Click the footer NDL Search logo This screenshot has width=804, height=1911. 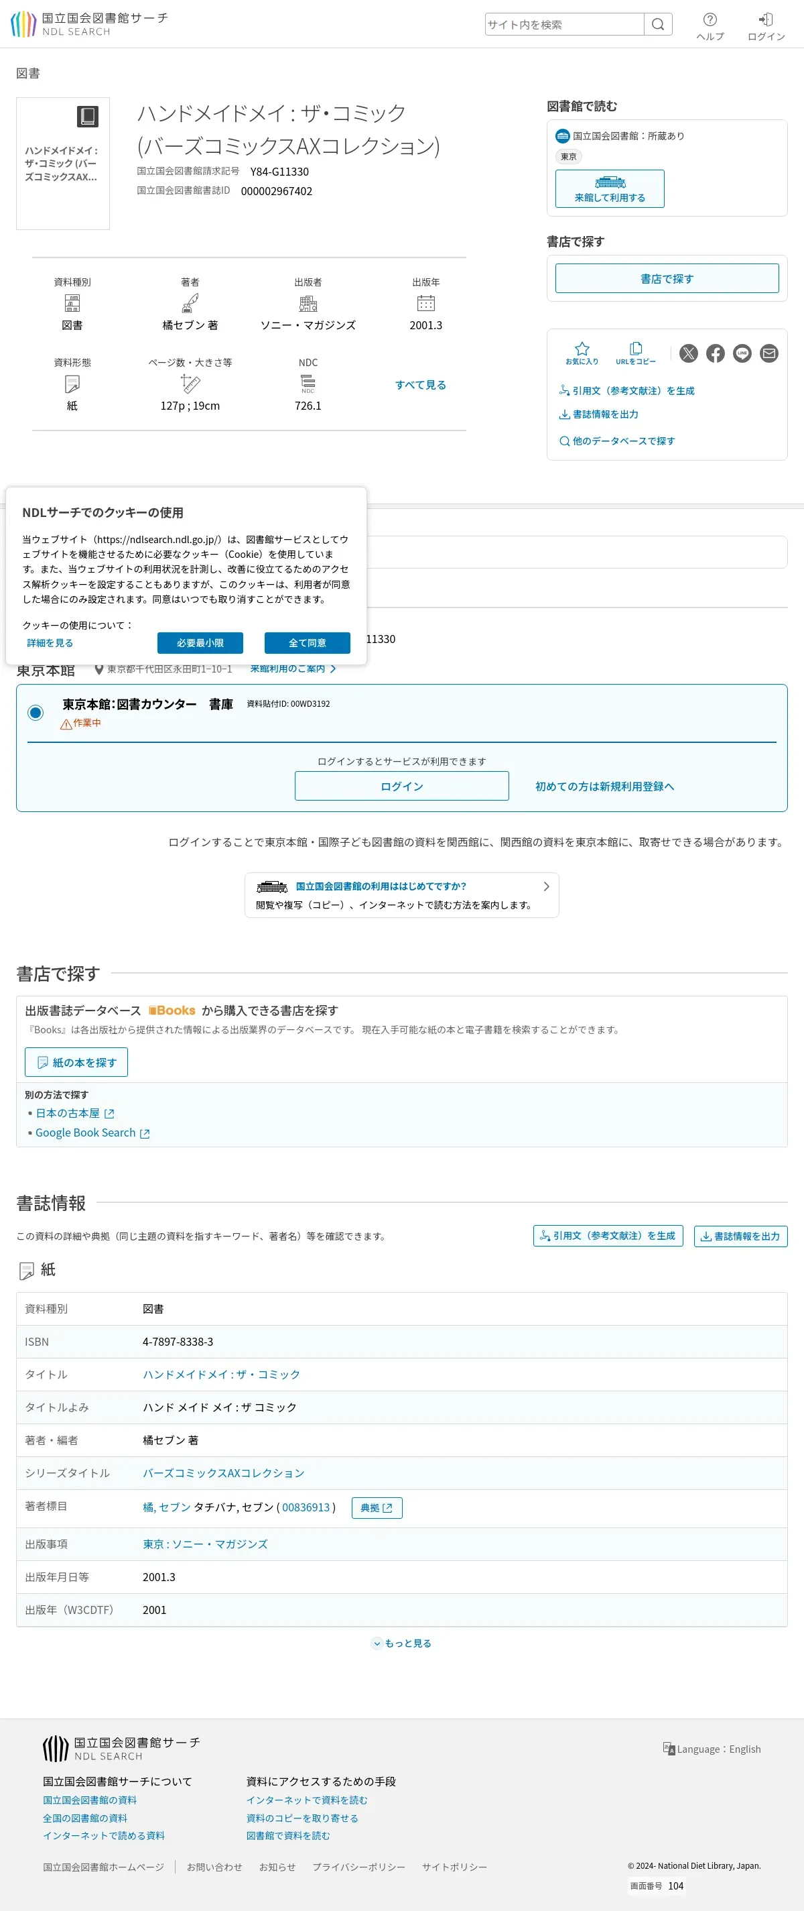pyautogui.click(x=121, y=1748)
